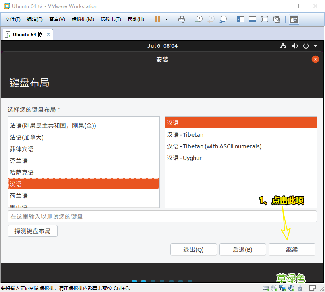Screen dimensions: 325x292
Task: Select 汉语 in the left layout list
Action: coord(84,184)
